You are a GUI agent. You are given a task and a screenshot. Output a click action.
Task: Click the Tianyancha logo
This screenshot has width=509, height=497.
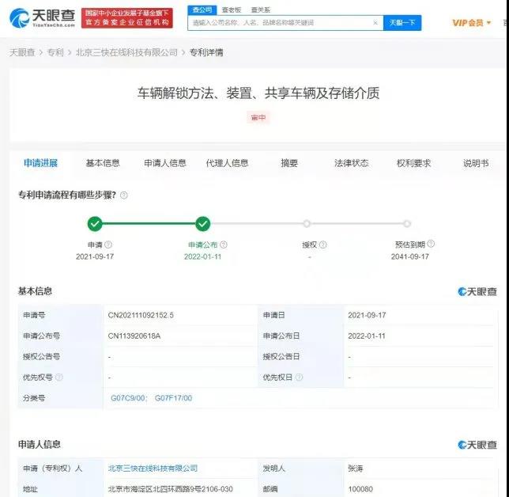[43, 18]
